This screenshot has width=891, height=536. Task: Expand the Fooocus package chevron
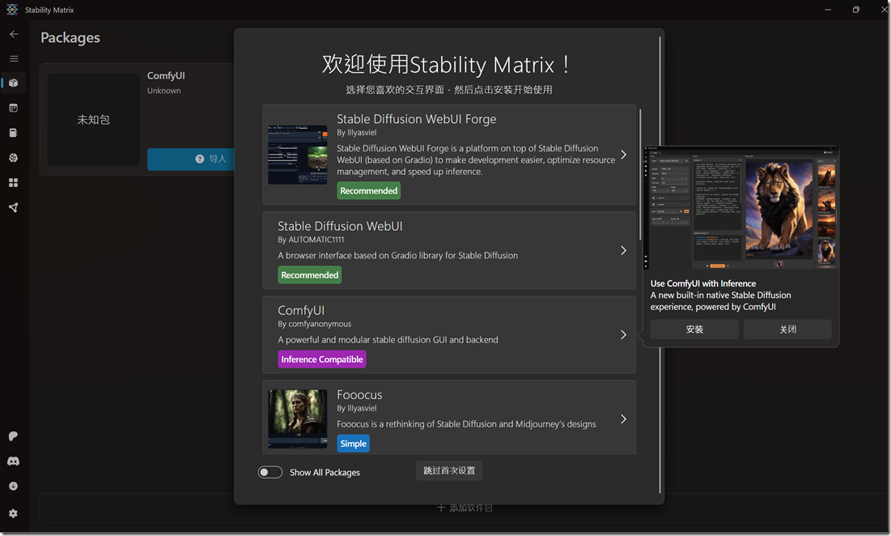pyautogui.click(x=623, y=419)
